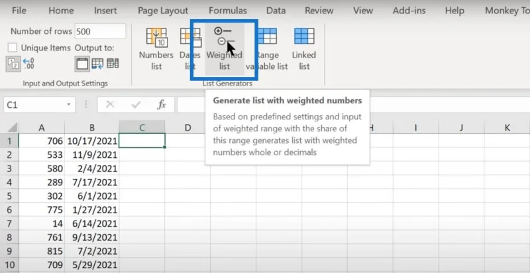Screen dimensions: 530x273
Task: Click cell containing 706
Action: pyautogui.click(x=42, y=141)
